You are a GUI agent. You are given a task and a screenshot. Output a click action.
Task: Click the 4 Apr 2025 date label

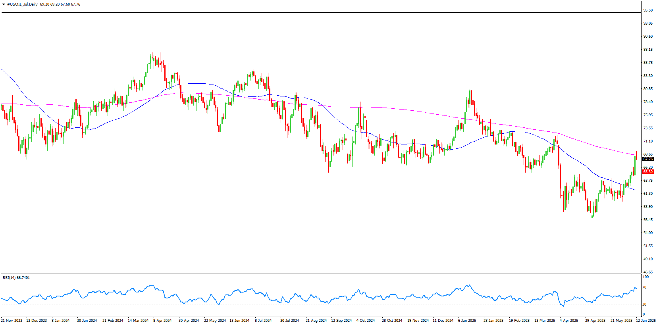[x=569, y=321]
